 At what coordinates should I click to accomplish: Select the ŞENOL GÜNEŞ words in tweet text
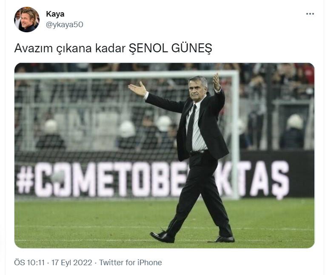click(x=170, y=48)
